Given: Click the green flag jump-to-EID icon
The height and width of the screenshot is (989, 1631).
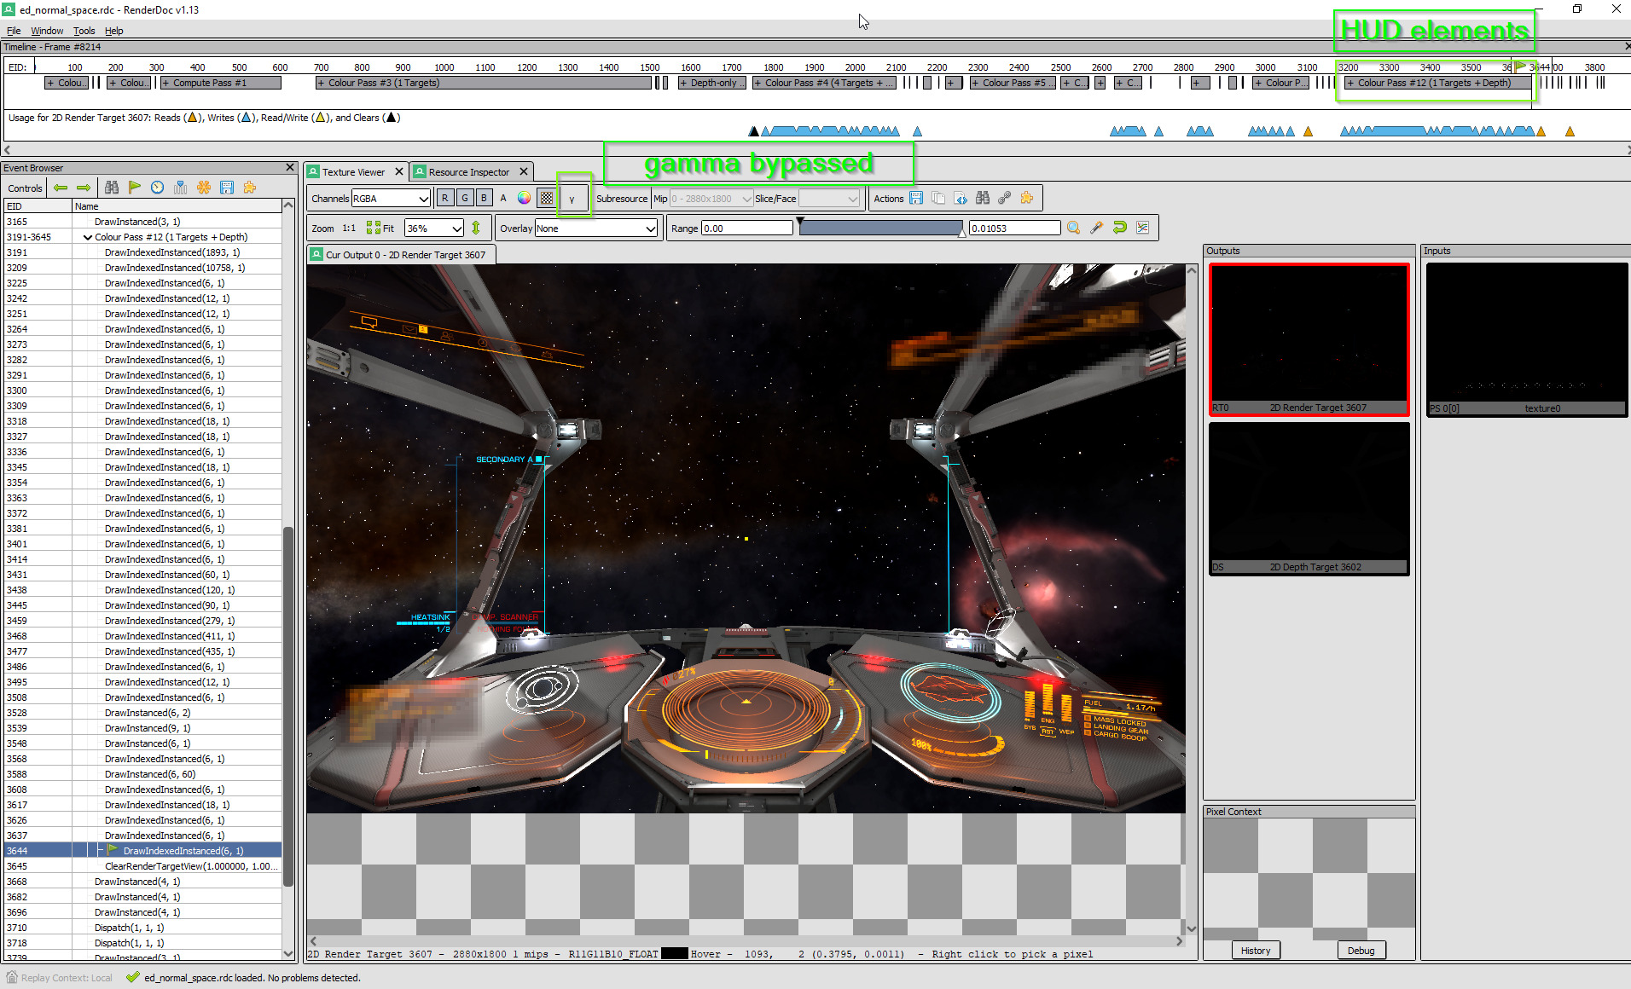Looking at the screenshot, I should [x=135, y=188].
